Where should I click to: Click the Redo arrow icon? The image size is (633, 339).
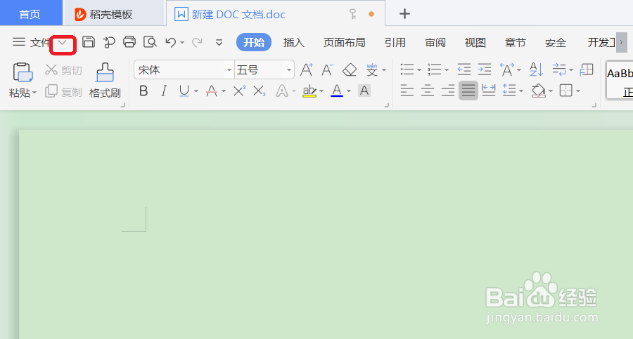(x=197, y=42)
